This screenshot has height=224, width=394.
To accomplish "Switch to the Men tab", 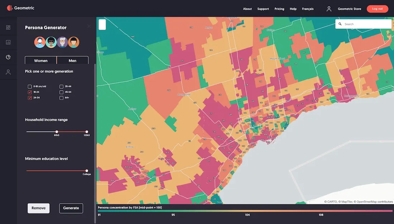I will click(x=72, y=61).
